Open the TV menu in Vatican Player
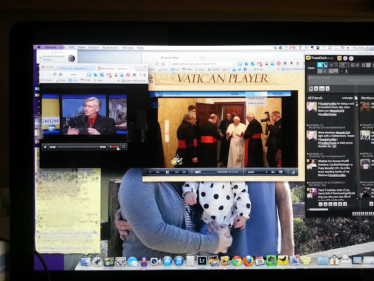 [257, 94]
